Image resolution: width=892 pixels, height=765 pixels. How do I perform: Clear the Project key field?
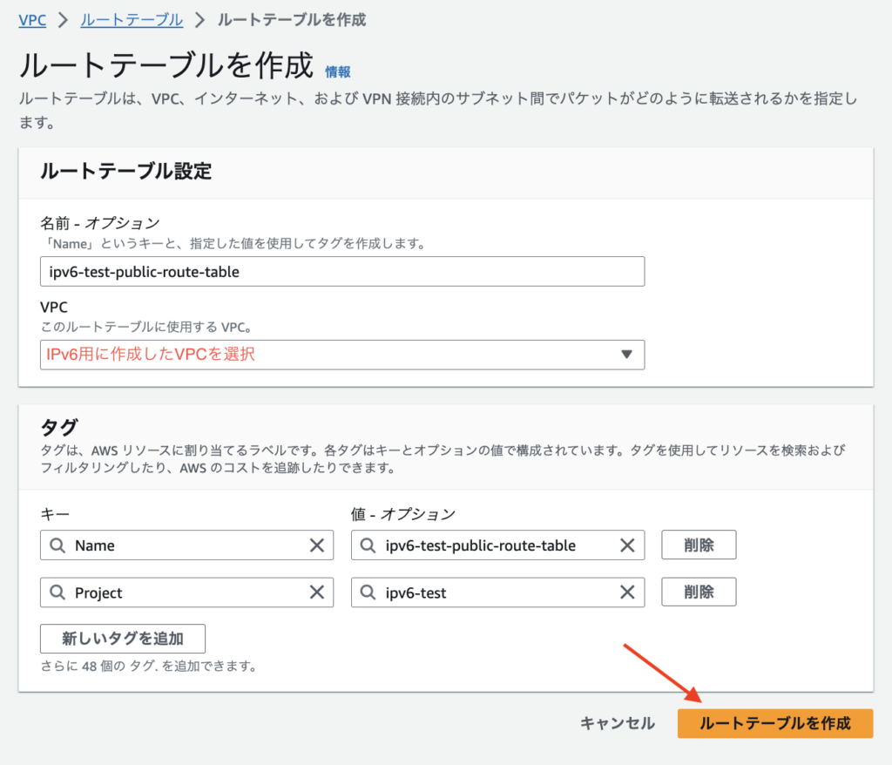click(317, 592)
